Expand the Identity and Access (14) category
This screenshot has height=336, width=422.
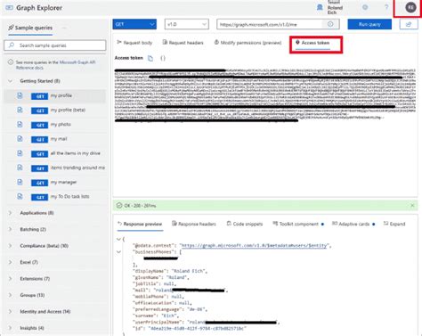pos(11,311)
